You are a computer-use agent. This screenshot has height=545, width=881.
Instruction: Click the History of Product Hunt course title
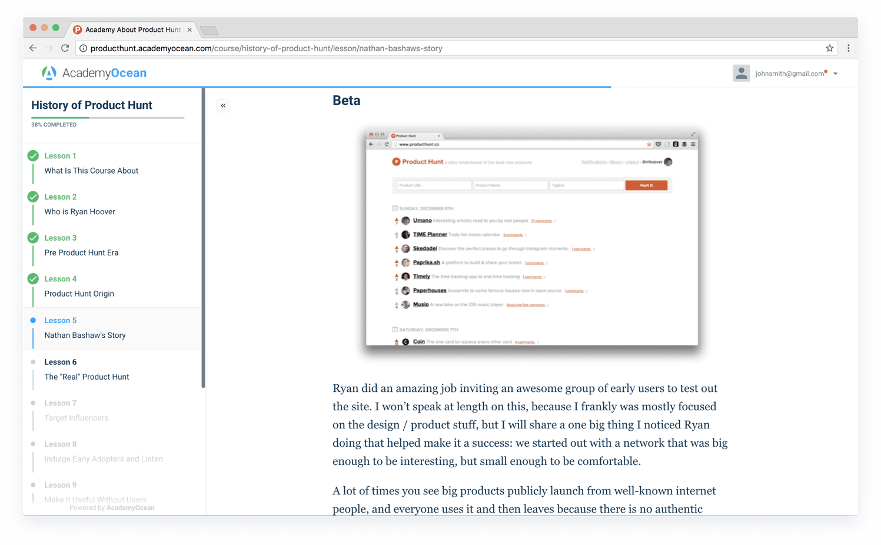92,105
